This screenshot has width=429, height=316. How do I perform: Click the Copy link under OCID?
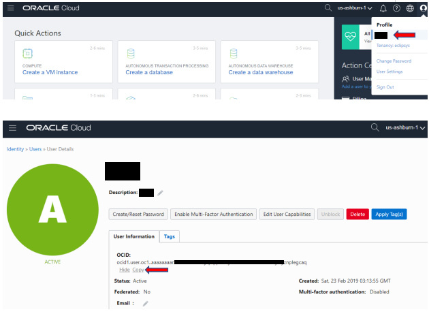[x=138, y=270]
